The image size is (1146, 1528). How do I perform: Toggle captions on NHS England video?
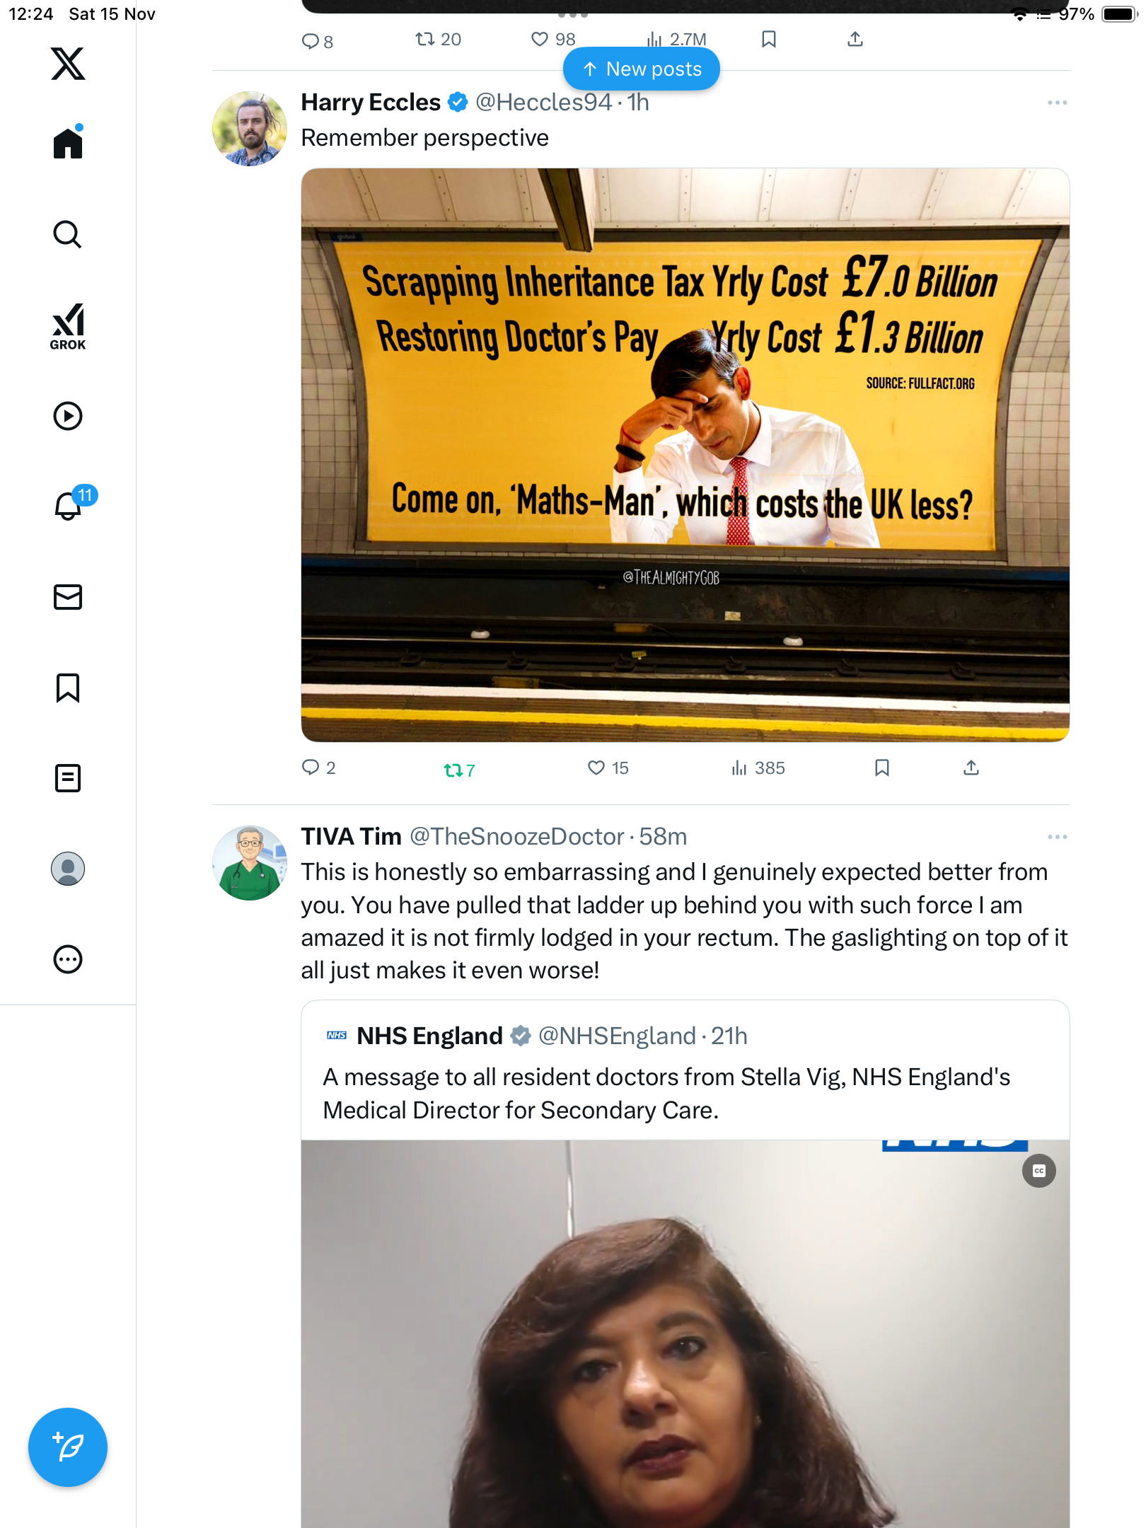coord(1038,1171)
